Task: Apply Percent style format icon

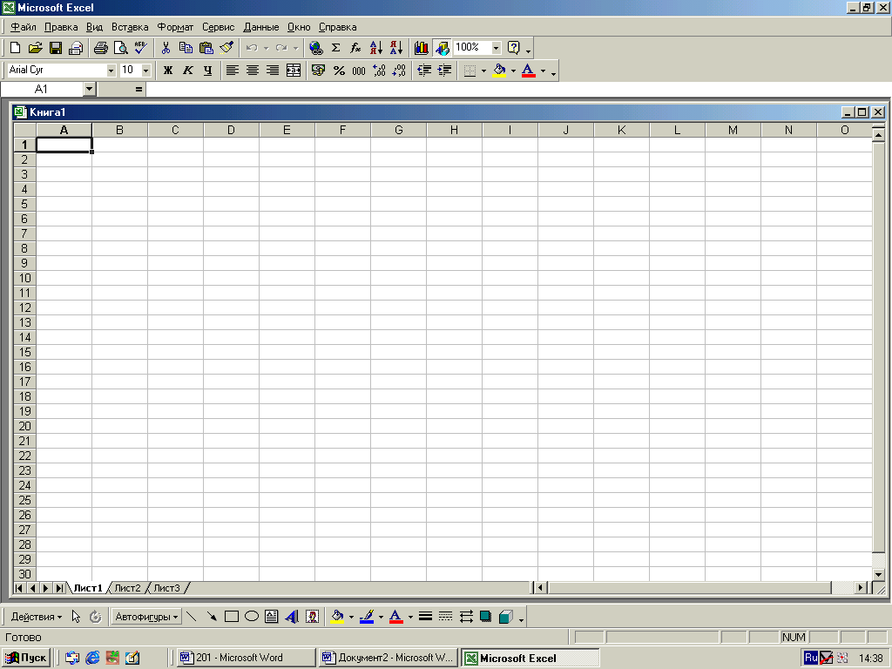Action: coord(339,71)
